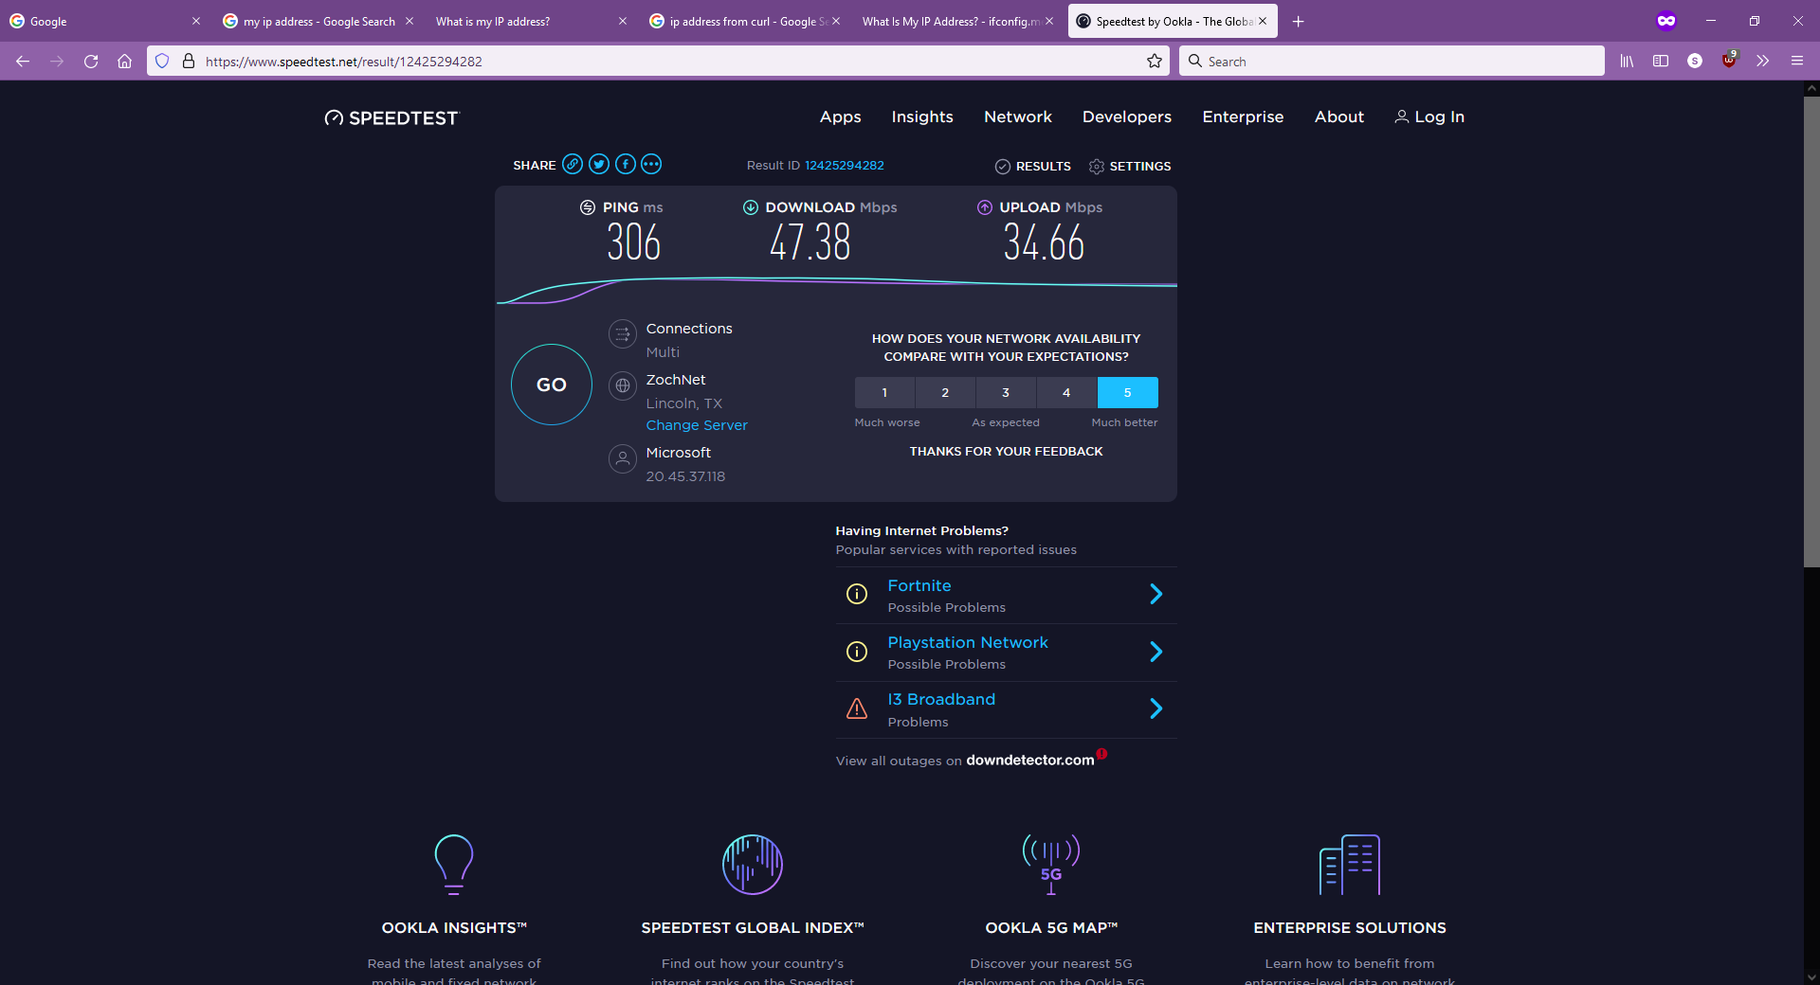1820x985 pixels.
Task: Open Fortnite outage link
Action: (919, 585)
